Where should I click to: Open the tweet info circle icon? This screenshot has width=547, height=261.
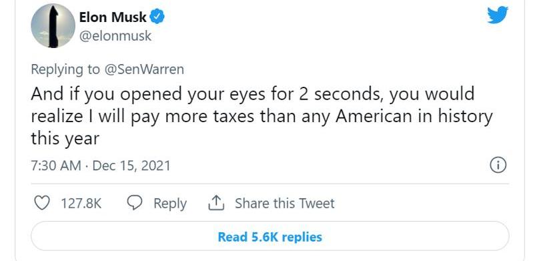click(x=498, y=165)
